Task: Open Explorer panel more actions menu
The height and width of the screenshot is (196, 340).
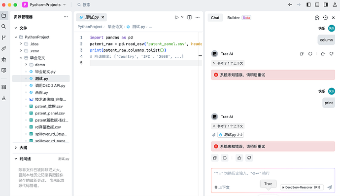Action: coord(66,17)
